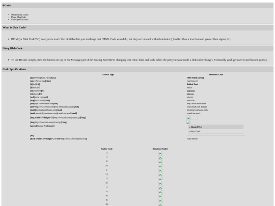The width and height of the screenshot is (275, 206).
Task: Click the [img width=50 height=20] code example
Action: pyautogui.click(x=58, y=117)
